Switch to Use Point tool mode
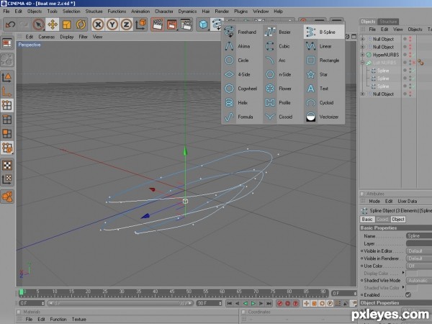This screenshot has height=324, width=432. [x=7, y=105]
